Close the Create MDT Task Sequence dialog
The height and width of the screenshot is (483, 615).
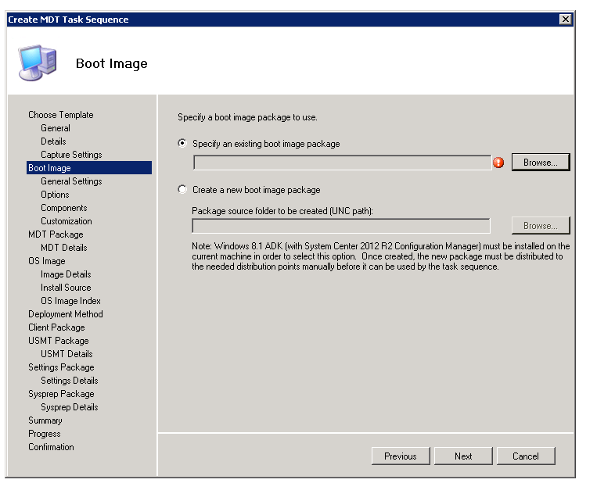coord(565,19)
